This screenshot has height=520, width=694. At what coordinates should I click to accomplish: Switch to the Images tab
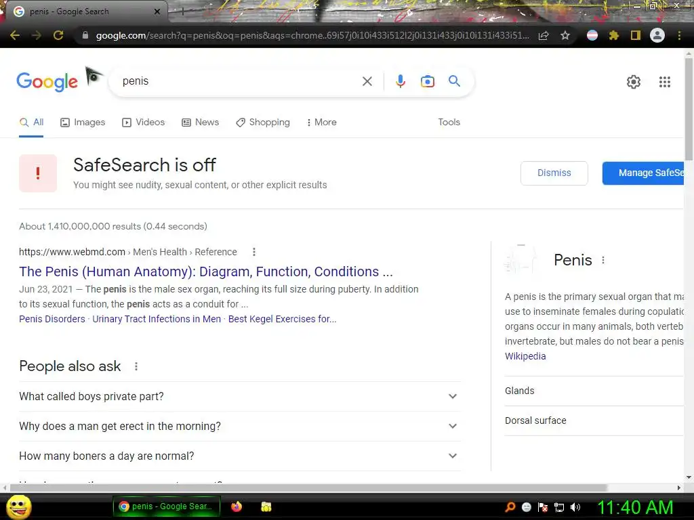tap(83, 123)
